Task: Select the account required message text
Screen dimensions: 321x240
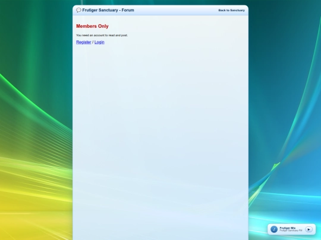Action: [102, 36]
